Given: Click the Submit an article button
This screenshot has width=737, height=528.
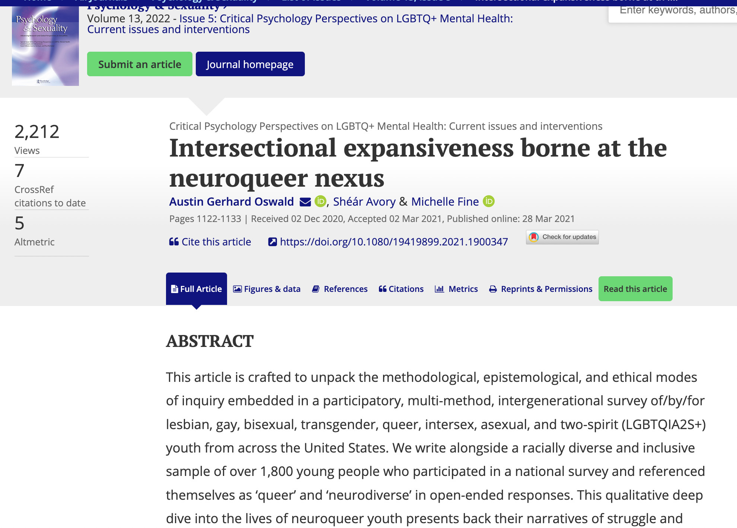Looking at the screenshot, I should click(x=140, y=64).
